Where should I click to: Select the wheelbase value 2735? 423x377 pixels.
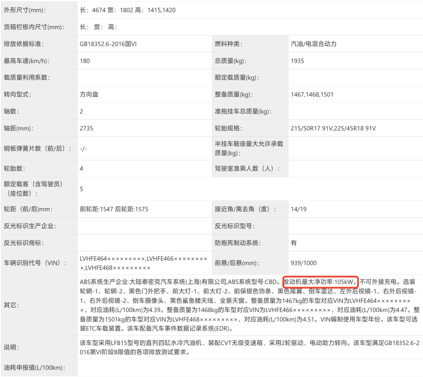click(86, 128)
